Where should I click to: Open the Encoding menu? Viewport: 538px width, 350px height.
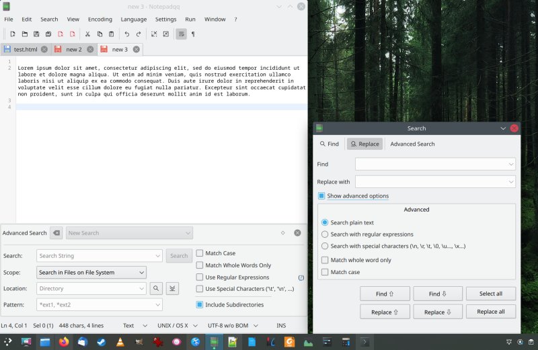(100, 19)
